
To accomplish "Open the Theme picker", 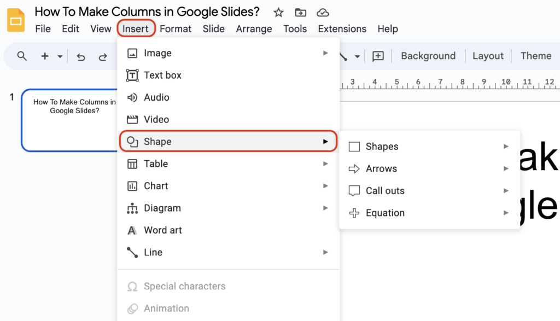I will pos(535,56).
